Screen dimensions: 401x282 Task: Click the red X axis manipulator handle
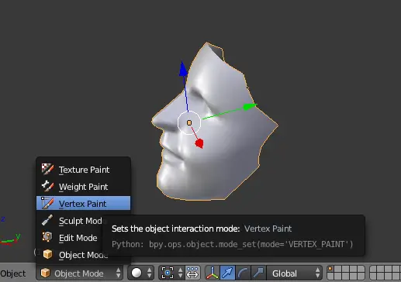[199, 143]
